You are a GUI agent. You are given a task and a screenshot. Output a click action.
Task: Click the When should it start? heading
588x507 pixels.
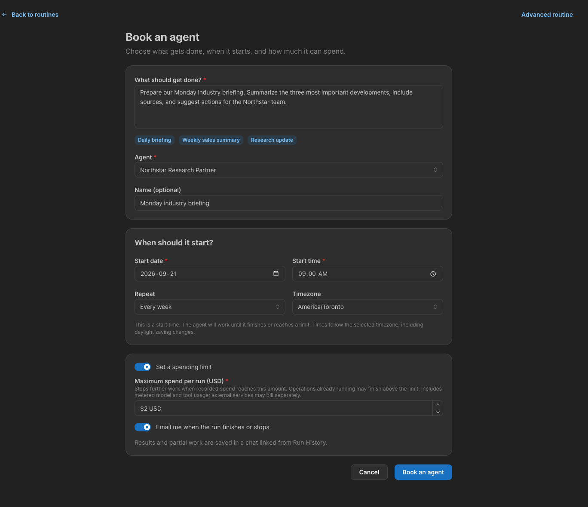coord(174,243)
